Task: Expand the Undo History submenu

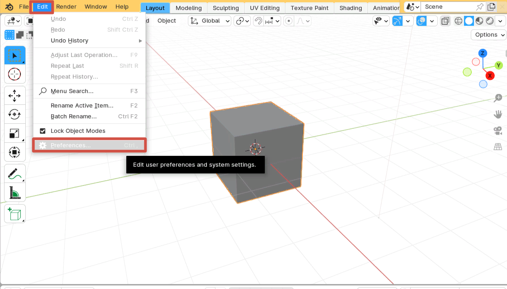Action: tap(90, 41)
